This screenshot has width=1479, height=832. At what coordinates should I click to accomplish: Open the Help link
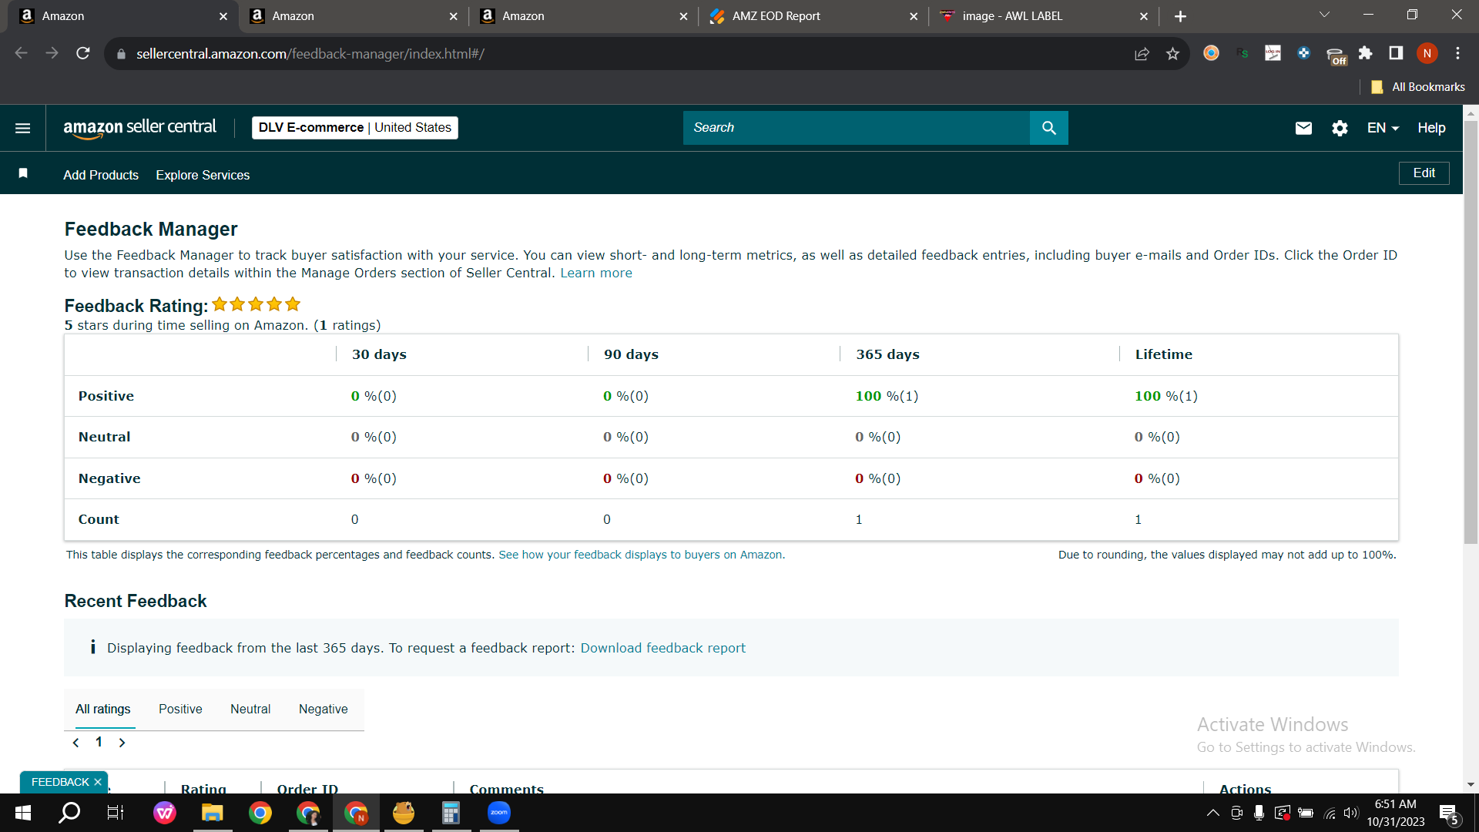[x=1431, y=128]
